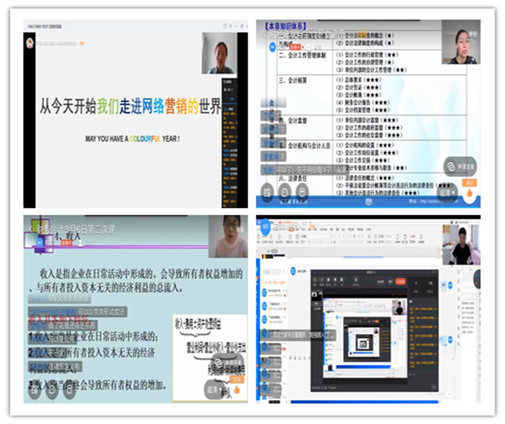Click the red avatar icon above the marketing slide
This screenshot has height=424, width=505.
coord(29,42)
